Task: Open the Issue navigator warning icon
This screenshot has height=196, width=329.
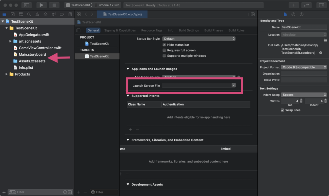Action: coord(37,14)
